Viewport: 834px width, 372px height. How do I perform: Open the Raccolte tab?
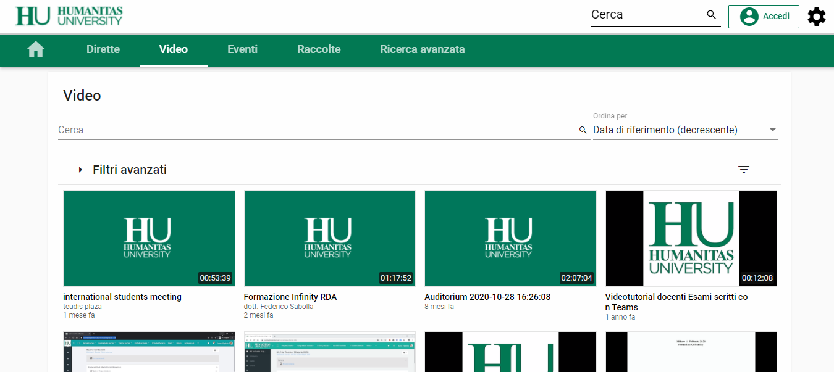[x=319, y=49]
